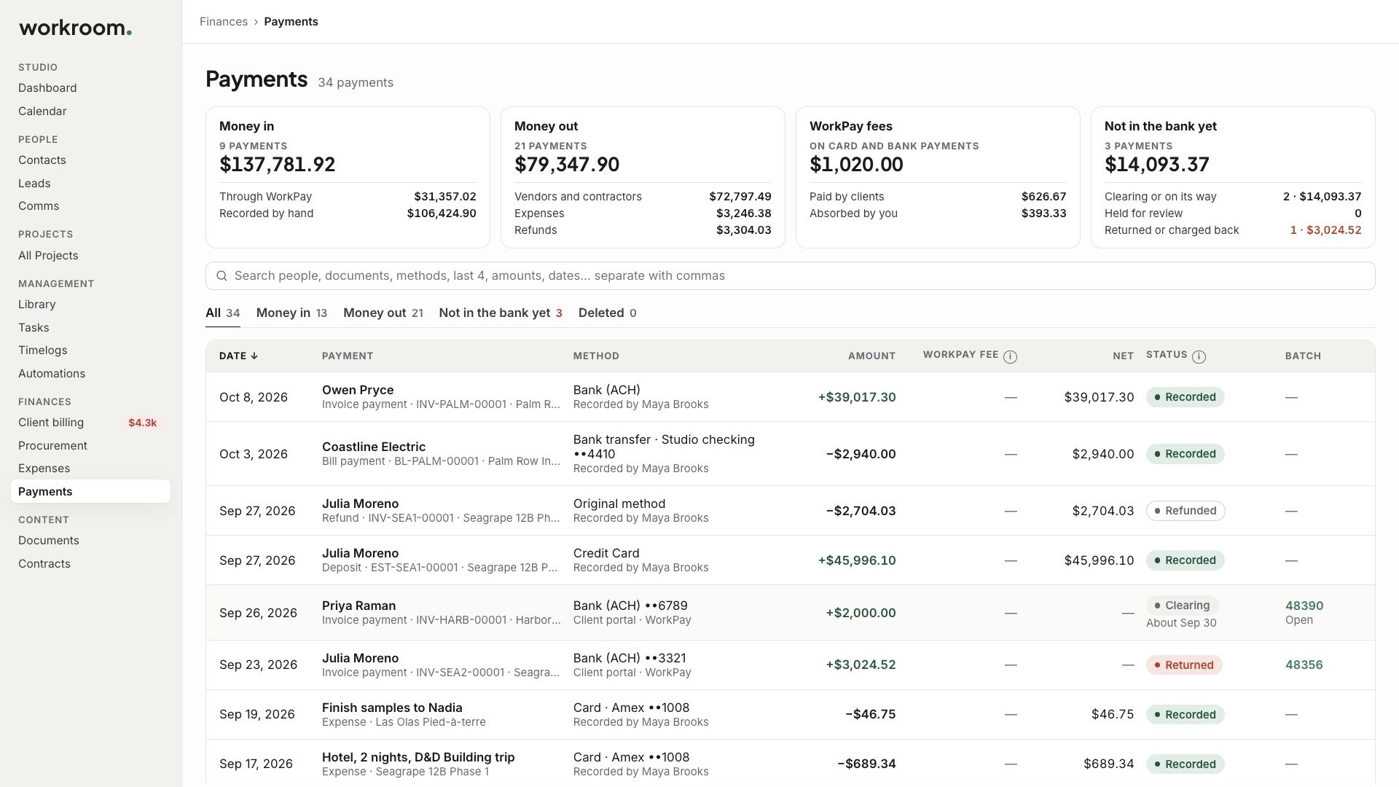Select the All payments tab

pyautogui.click(x=222, y=313)
